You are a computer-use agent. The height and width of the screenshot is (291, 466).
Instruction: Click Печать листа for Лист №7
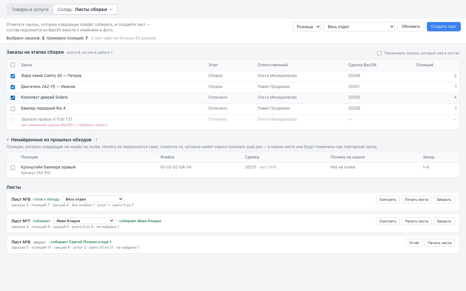416,221
